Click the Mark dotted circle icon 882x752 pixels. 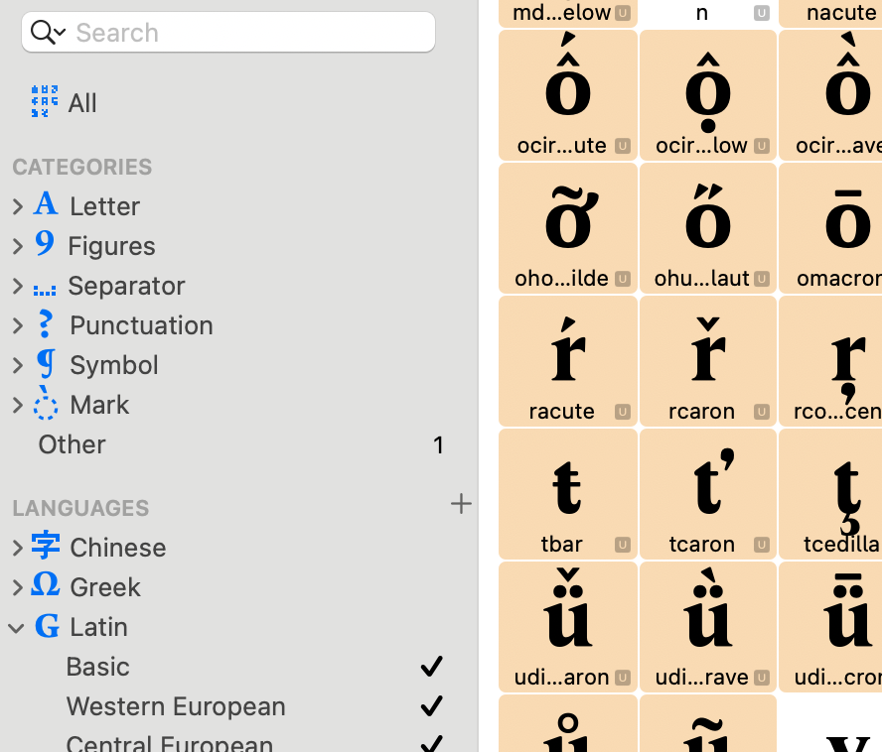tap(46, 404)
